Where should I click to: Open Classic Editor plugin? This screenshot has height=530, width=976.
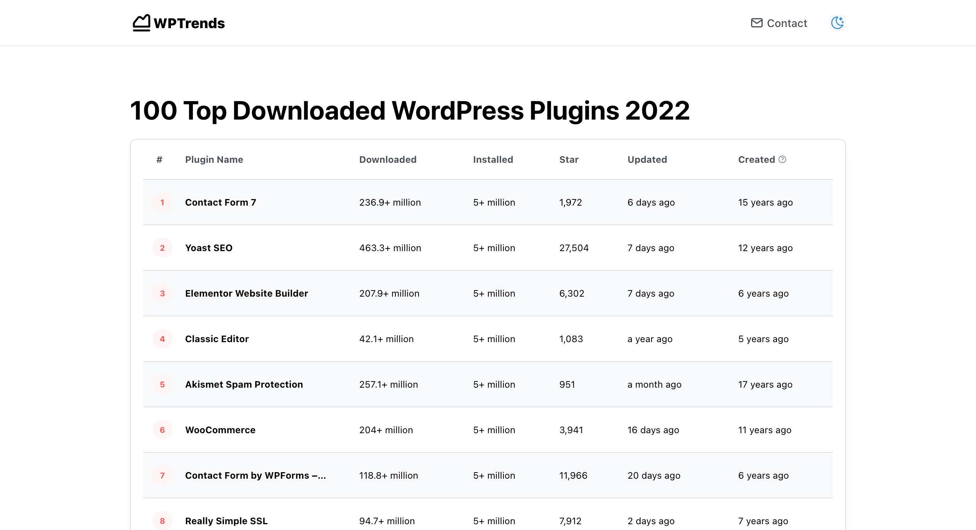tap(217, 339)
